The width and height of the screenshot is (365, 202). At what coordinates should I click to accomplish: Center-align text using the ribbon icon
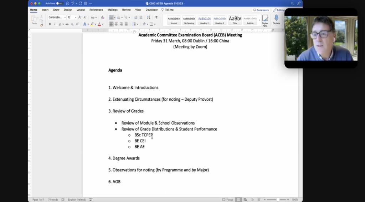click(116, 24)
